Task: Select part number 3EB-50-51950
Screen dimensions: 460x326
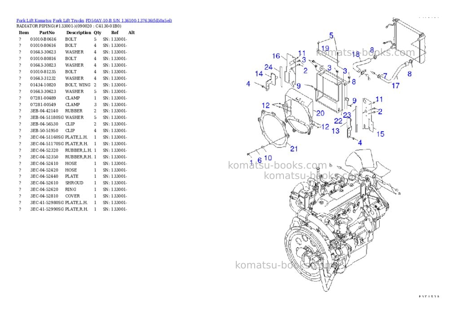Action: [44, 131]
